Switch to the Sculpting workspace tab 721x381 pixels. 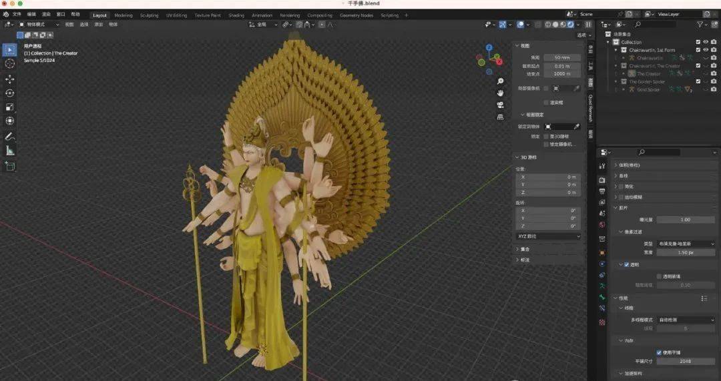point(149,15)
